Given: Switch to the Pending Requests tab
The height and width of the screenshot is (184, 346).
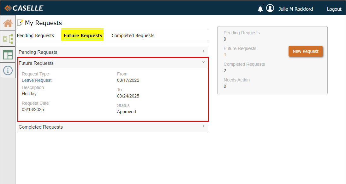Looking at the screenshot, I should click(35, 36).
